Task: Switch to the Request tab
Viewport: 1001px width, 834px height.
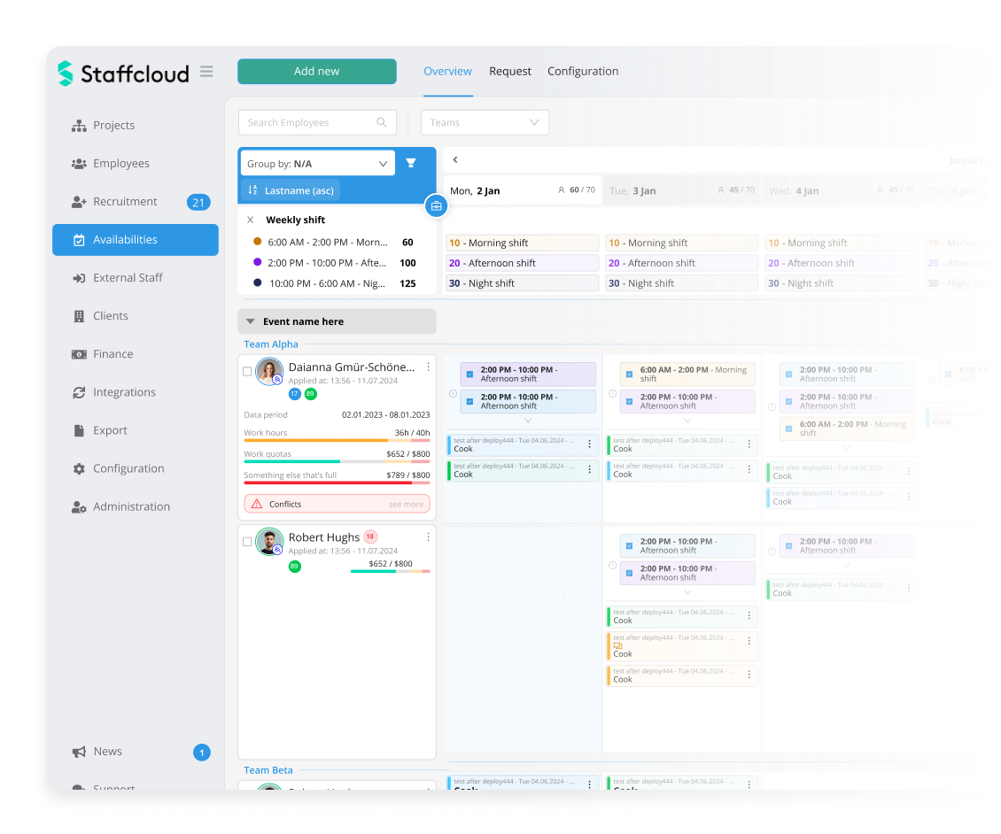Action: click(510, 71)
